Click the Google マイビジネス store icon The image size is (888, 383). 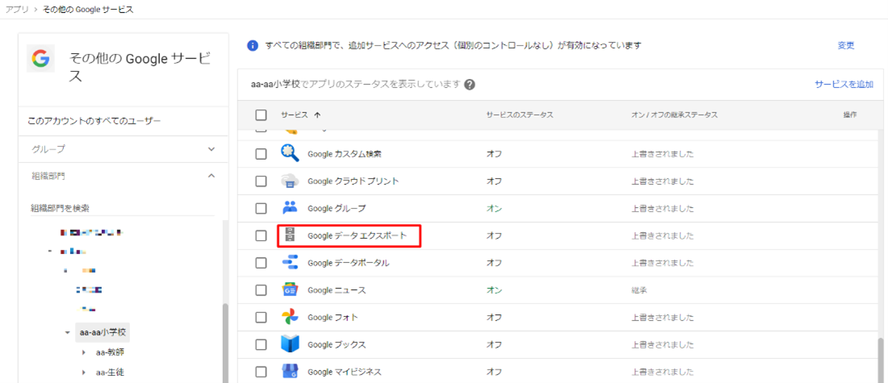coord(290,372)
